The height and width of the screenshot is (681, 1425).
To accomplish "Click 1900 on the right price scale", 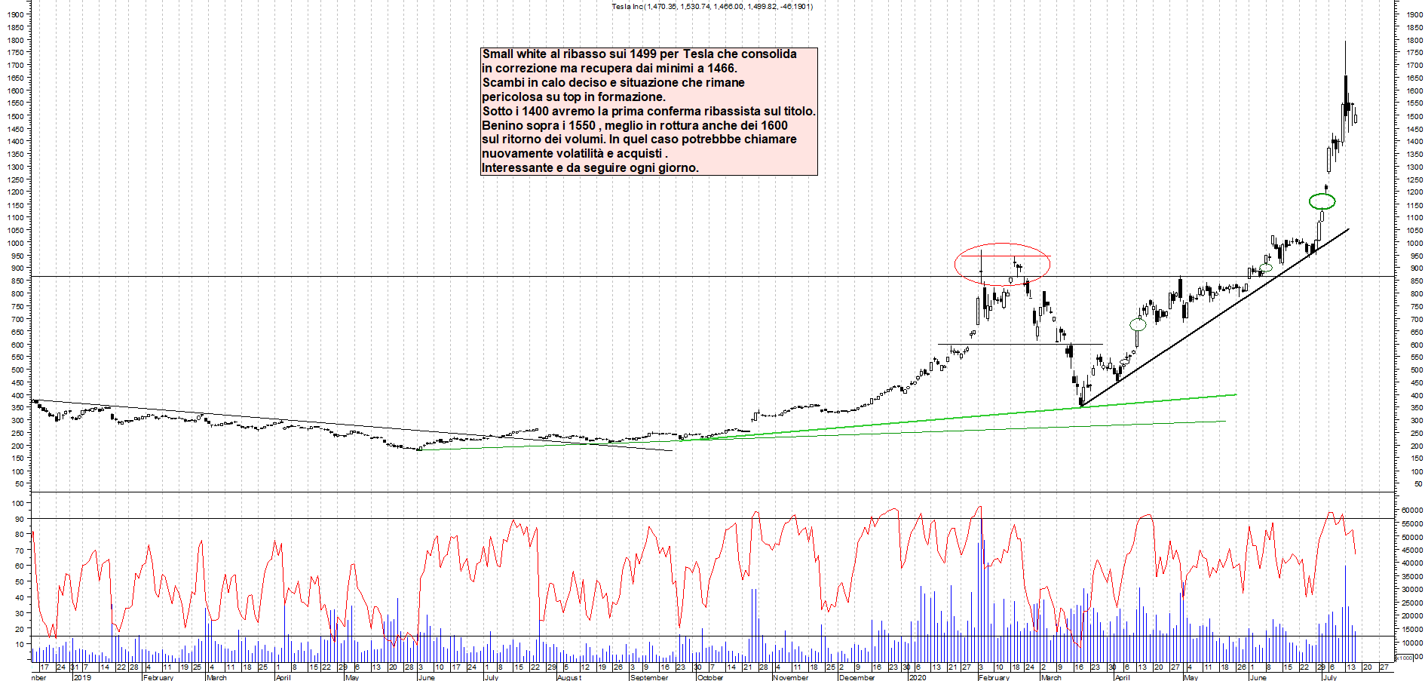I will click(x=1414, y=14).
